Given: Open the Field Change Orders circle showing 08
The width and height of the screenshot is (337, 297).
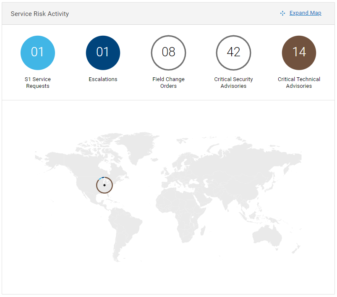Looking at the screenshot, I should [168, 53].
